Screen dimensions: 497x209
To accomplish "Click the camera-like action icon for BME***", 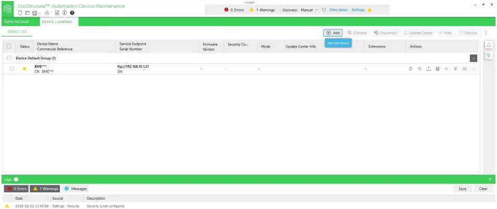I will click(x=465, y=68).
